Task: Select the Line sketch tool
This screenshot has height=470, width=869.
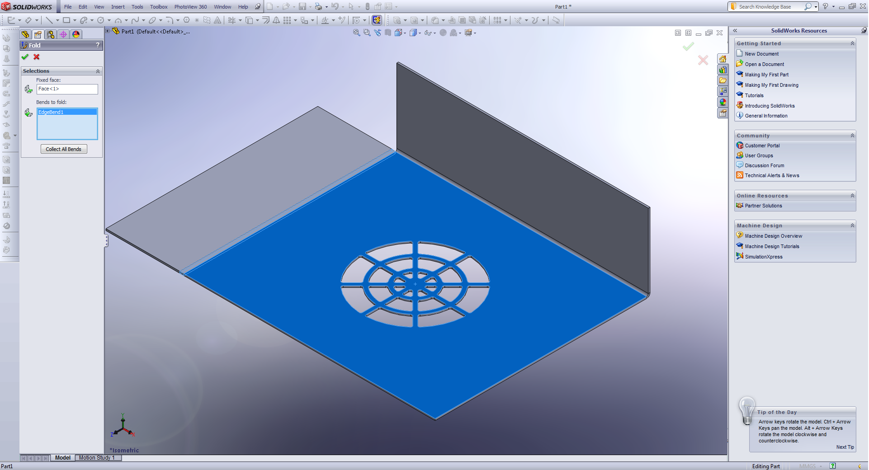Action: tap(49, 20)
